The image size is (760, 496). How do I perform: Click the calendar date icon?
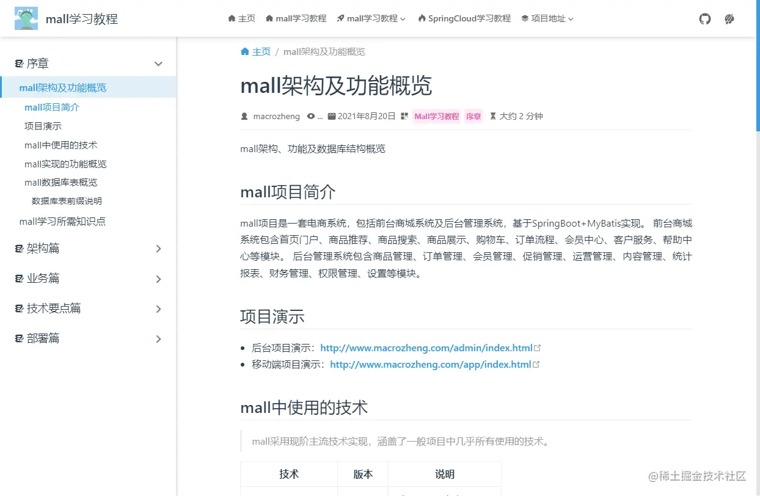(331, 116)
